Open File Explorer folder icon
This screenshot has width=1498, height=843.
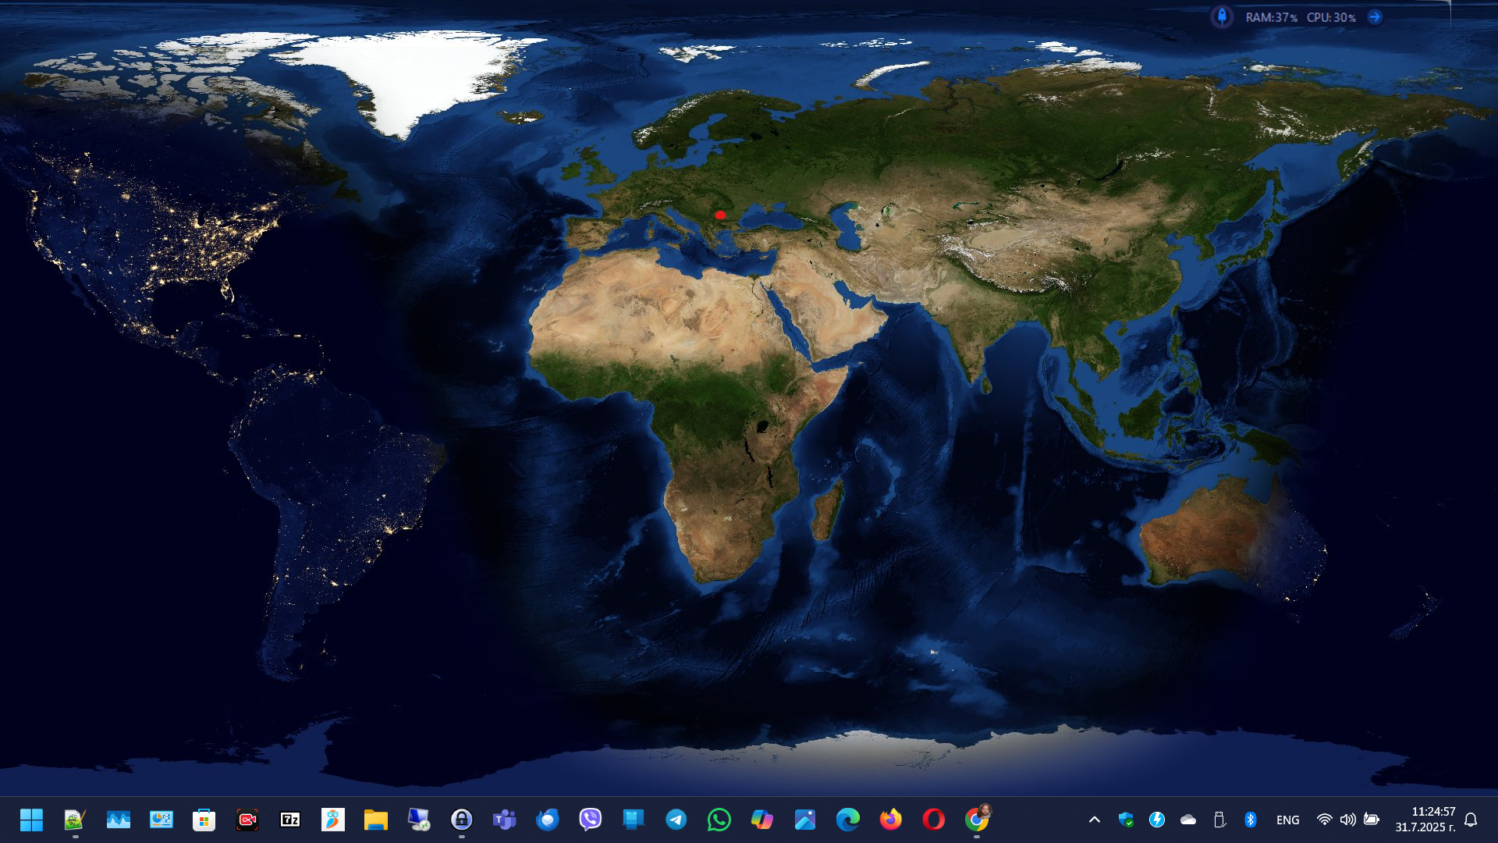pyautogui.click(x=376, y=820)
